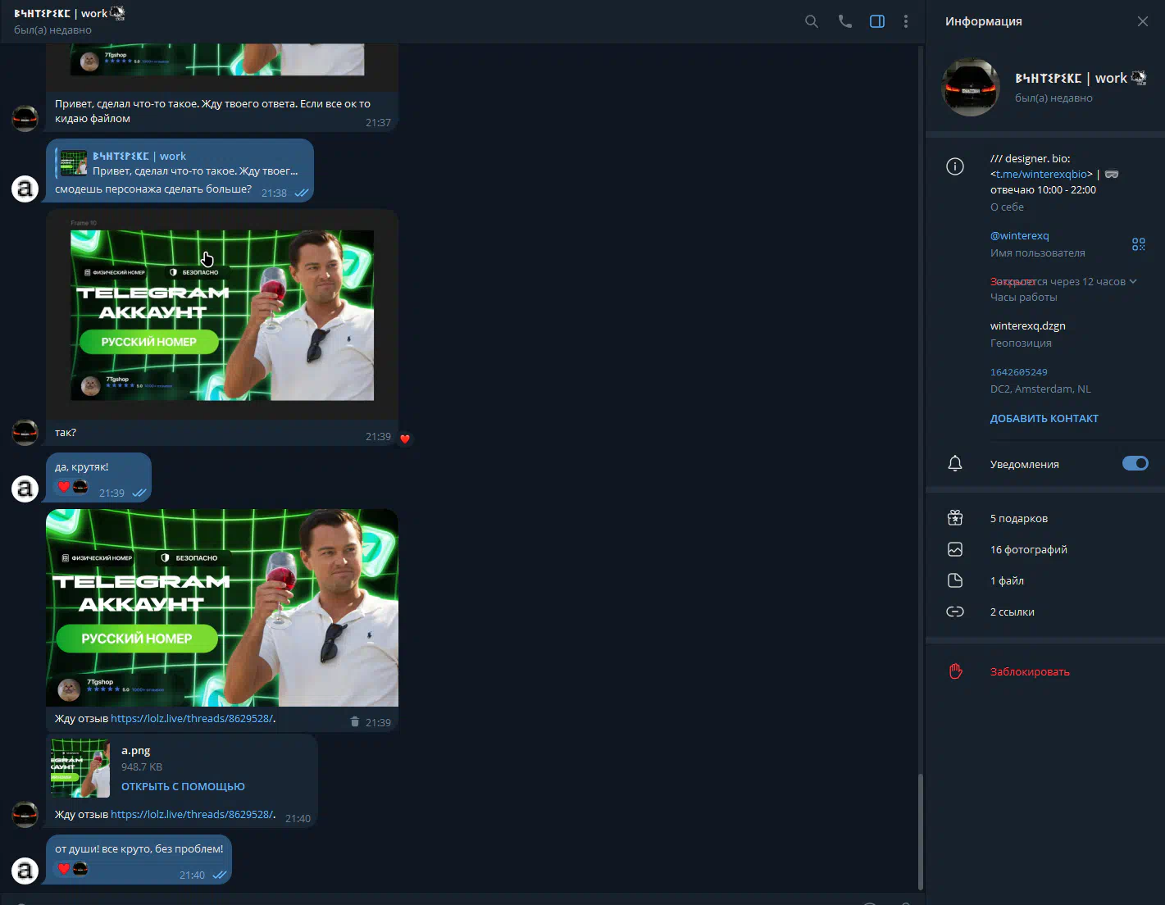Image resolution: width=1165 pixels, height=905 pixels.
Task: Open t.me/winterexqbio link in bio
Action: tap(1041, 174)
